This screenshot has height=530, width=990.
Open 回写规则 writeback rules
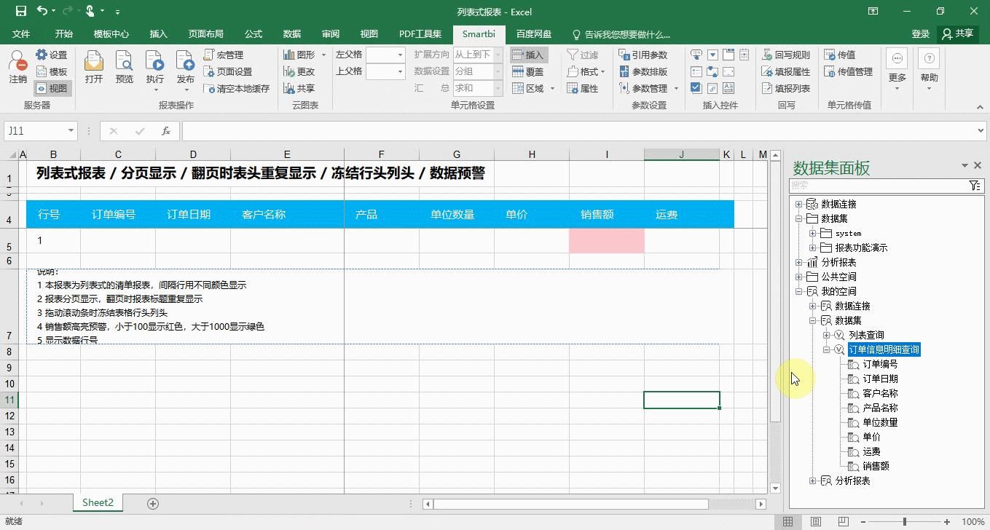tap(786, 55)
